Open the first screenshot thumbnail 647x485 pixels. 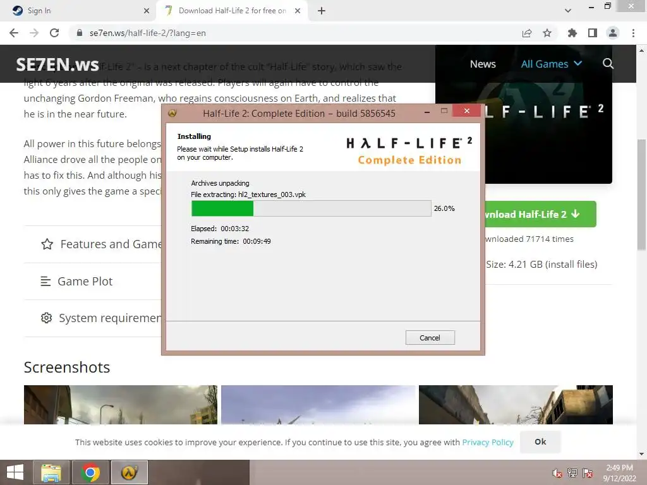[x=121, y=405]
